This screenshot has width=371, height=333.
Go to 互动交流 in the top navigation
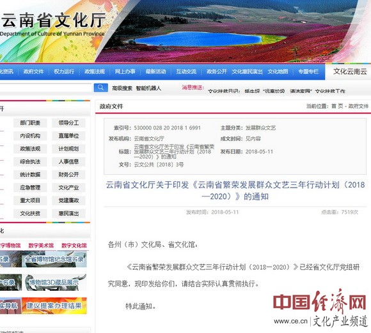tap(186, 71)
